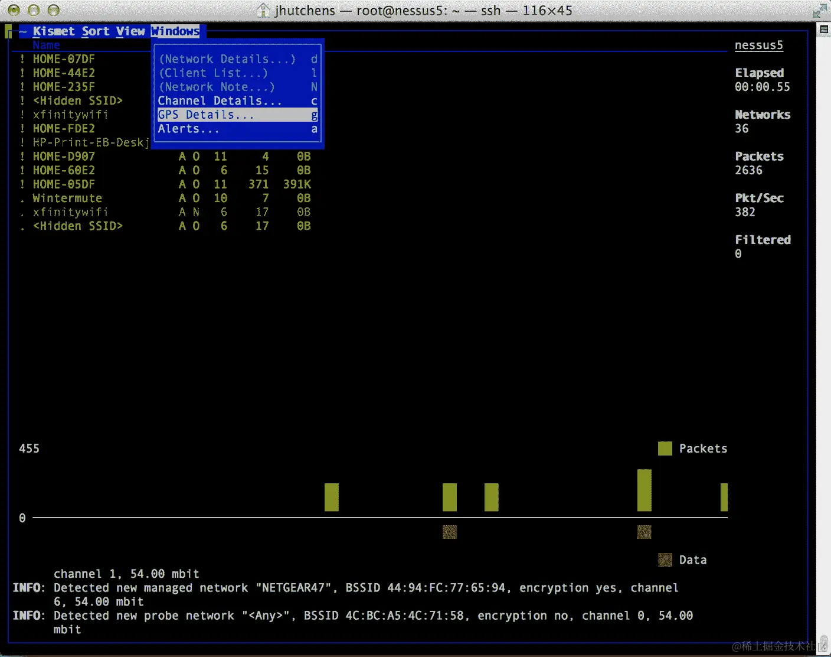The height and width of the screenshot is (657, 831).
Task: Click the Data legend color swatch
Action: (x=665, y=560)
